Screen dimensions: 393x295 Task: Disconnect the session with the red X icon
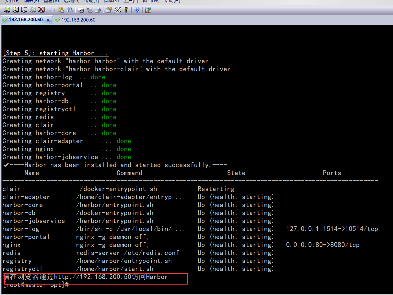coord(41,10)
